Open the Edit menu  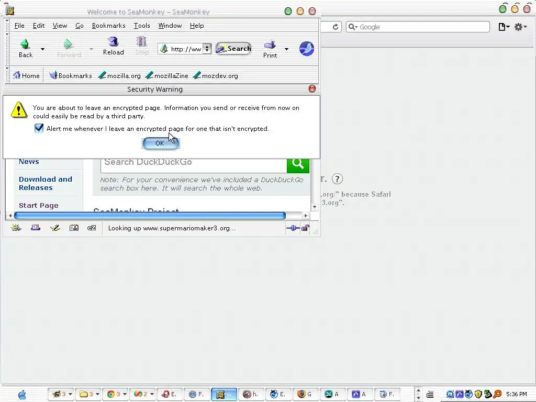click(39, 26)
